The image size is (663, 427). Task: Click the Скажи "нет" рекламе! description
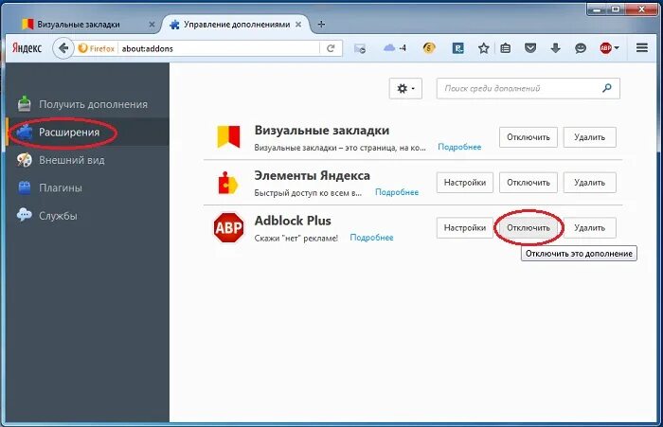point(296,238)
